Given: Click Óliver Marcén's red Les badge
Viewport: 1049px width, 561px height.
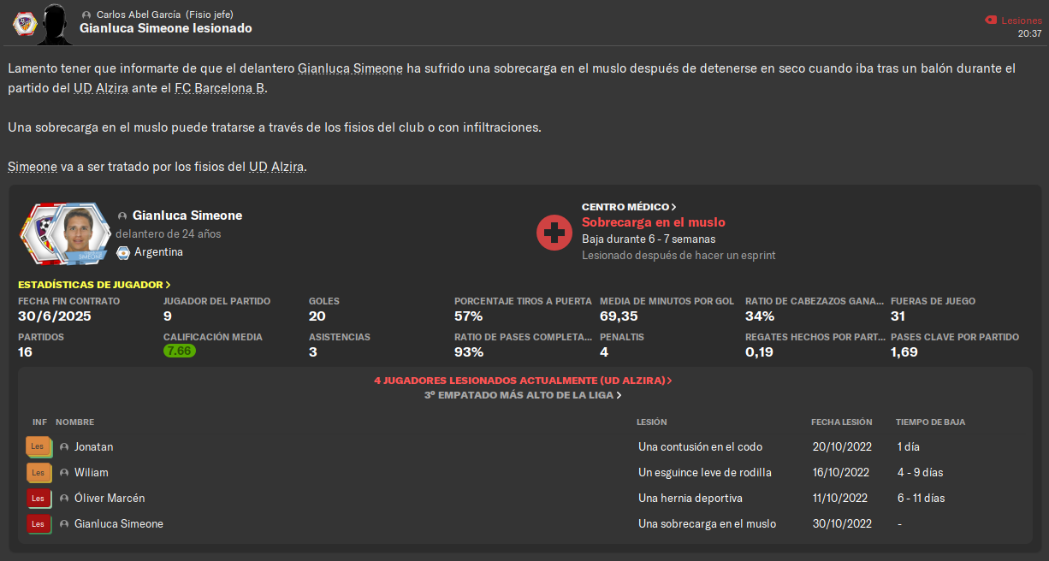Looking at the screenshot, I should click(39, 498).
